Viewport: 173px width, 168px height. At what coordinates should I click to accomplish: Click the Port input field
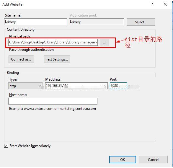point(118,86)
